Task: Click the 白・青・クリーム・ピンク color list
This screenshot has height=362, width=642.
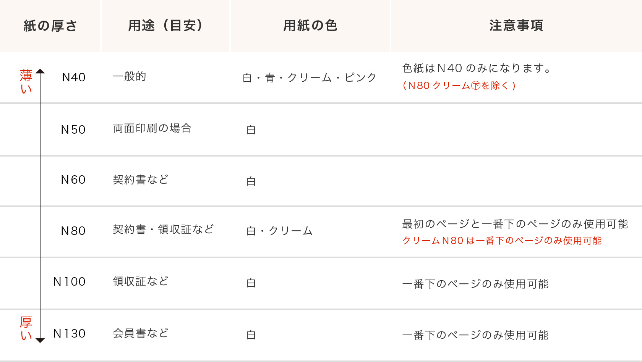Action: pyautogui.click(x=310, y=78)
